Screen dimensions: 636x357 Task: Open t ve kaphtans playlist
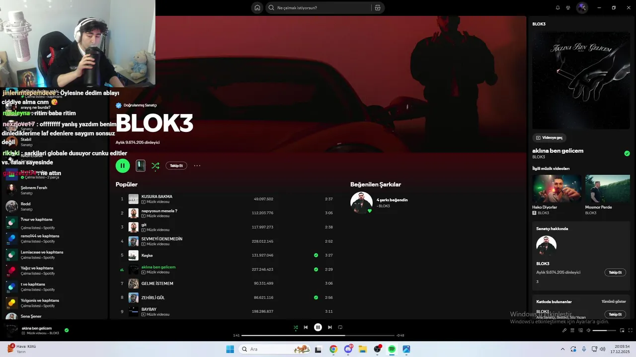[x=56, y=287]
